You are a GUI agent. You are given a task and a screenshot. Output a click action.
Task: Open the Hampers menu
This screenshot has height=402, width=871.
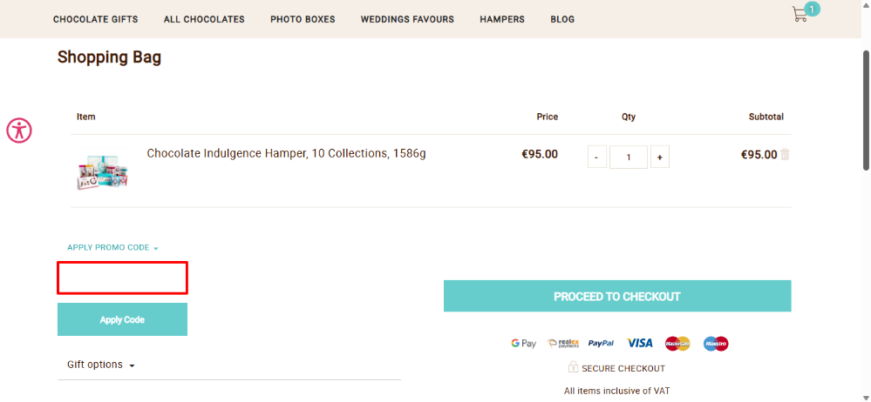(502, 19)
